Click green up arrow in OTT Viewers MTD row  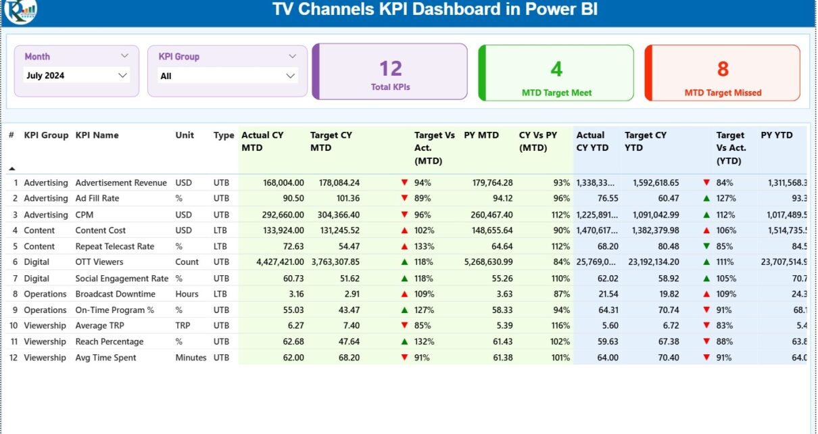pyautogui.click(x=404, y=262)
